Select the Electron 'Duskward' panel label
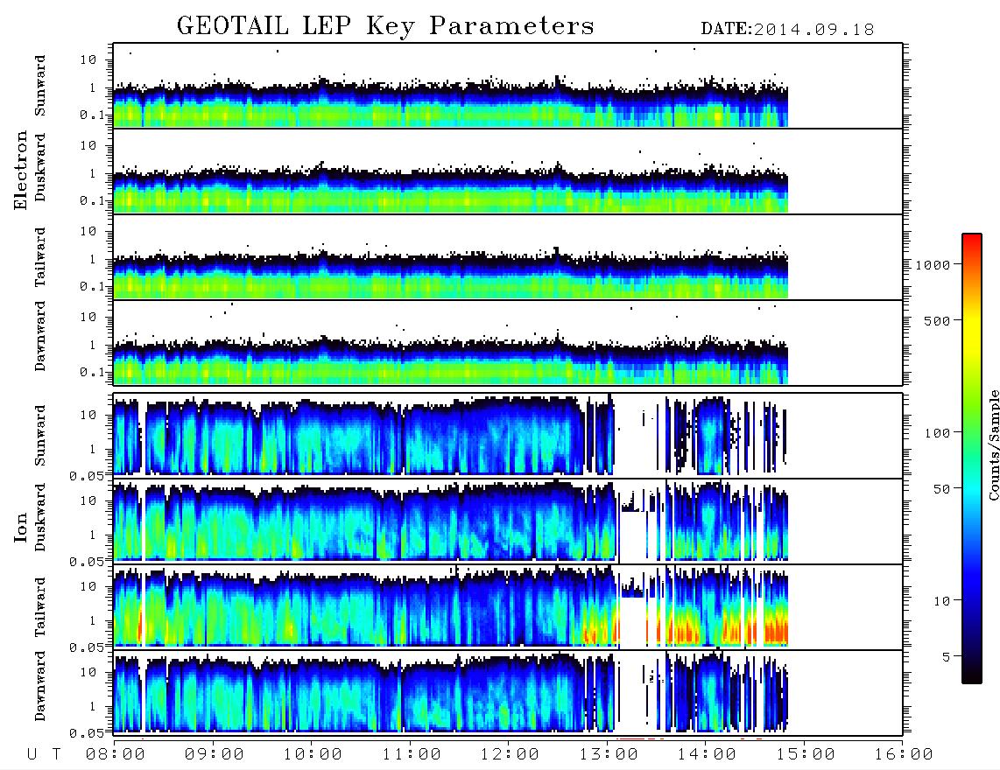The width and height of the screenshot is (1000, 770). point(40,167)
